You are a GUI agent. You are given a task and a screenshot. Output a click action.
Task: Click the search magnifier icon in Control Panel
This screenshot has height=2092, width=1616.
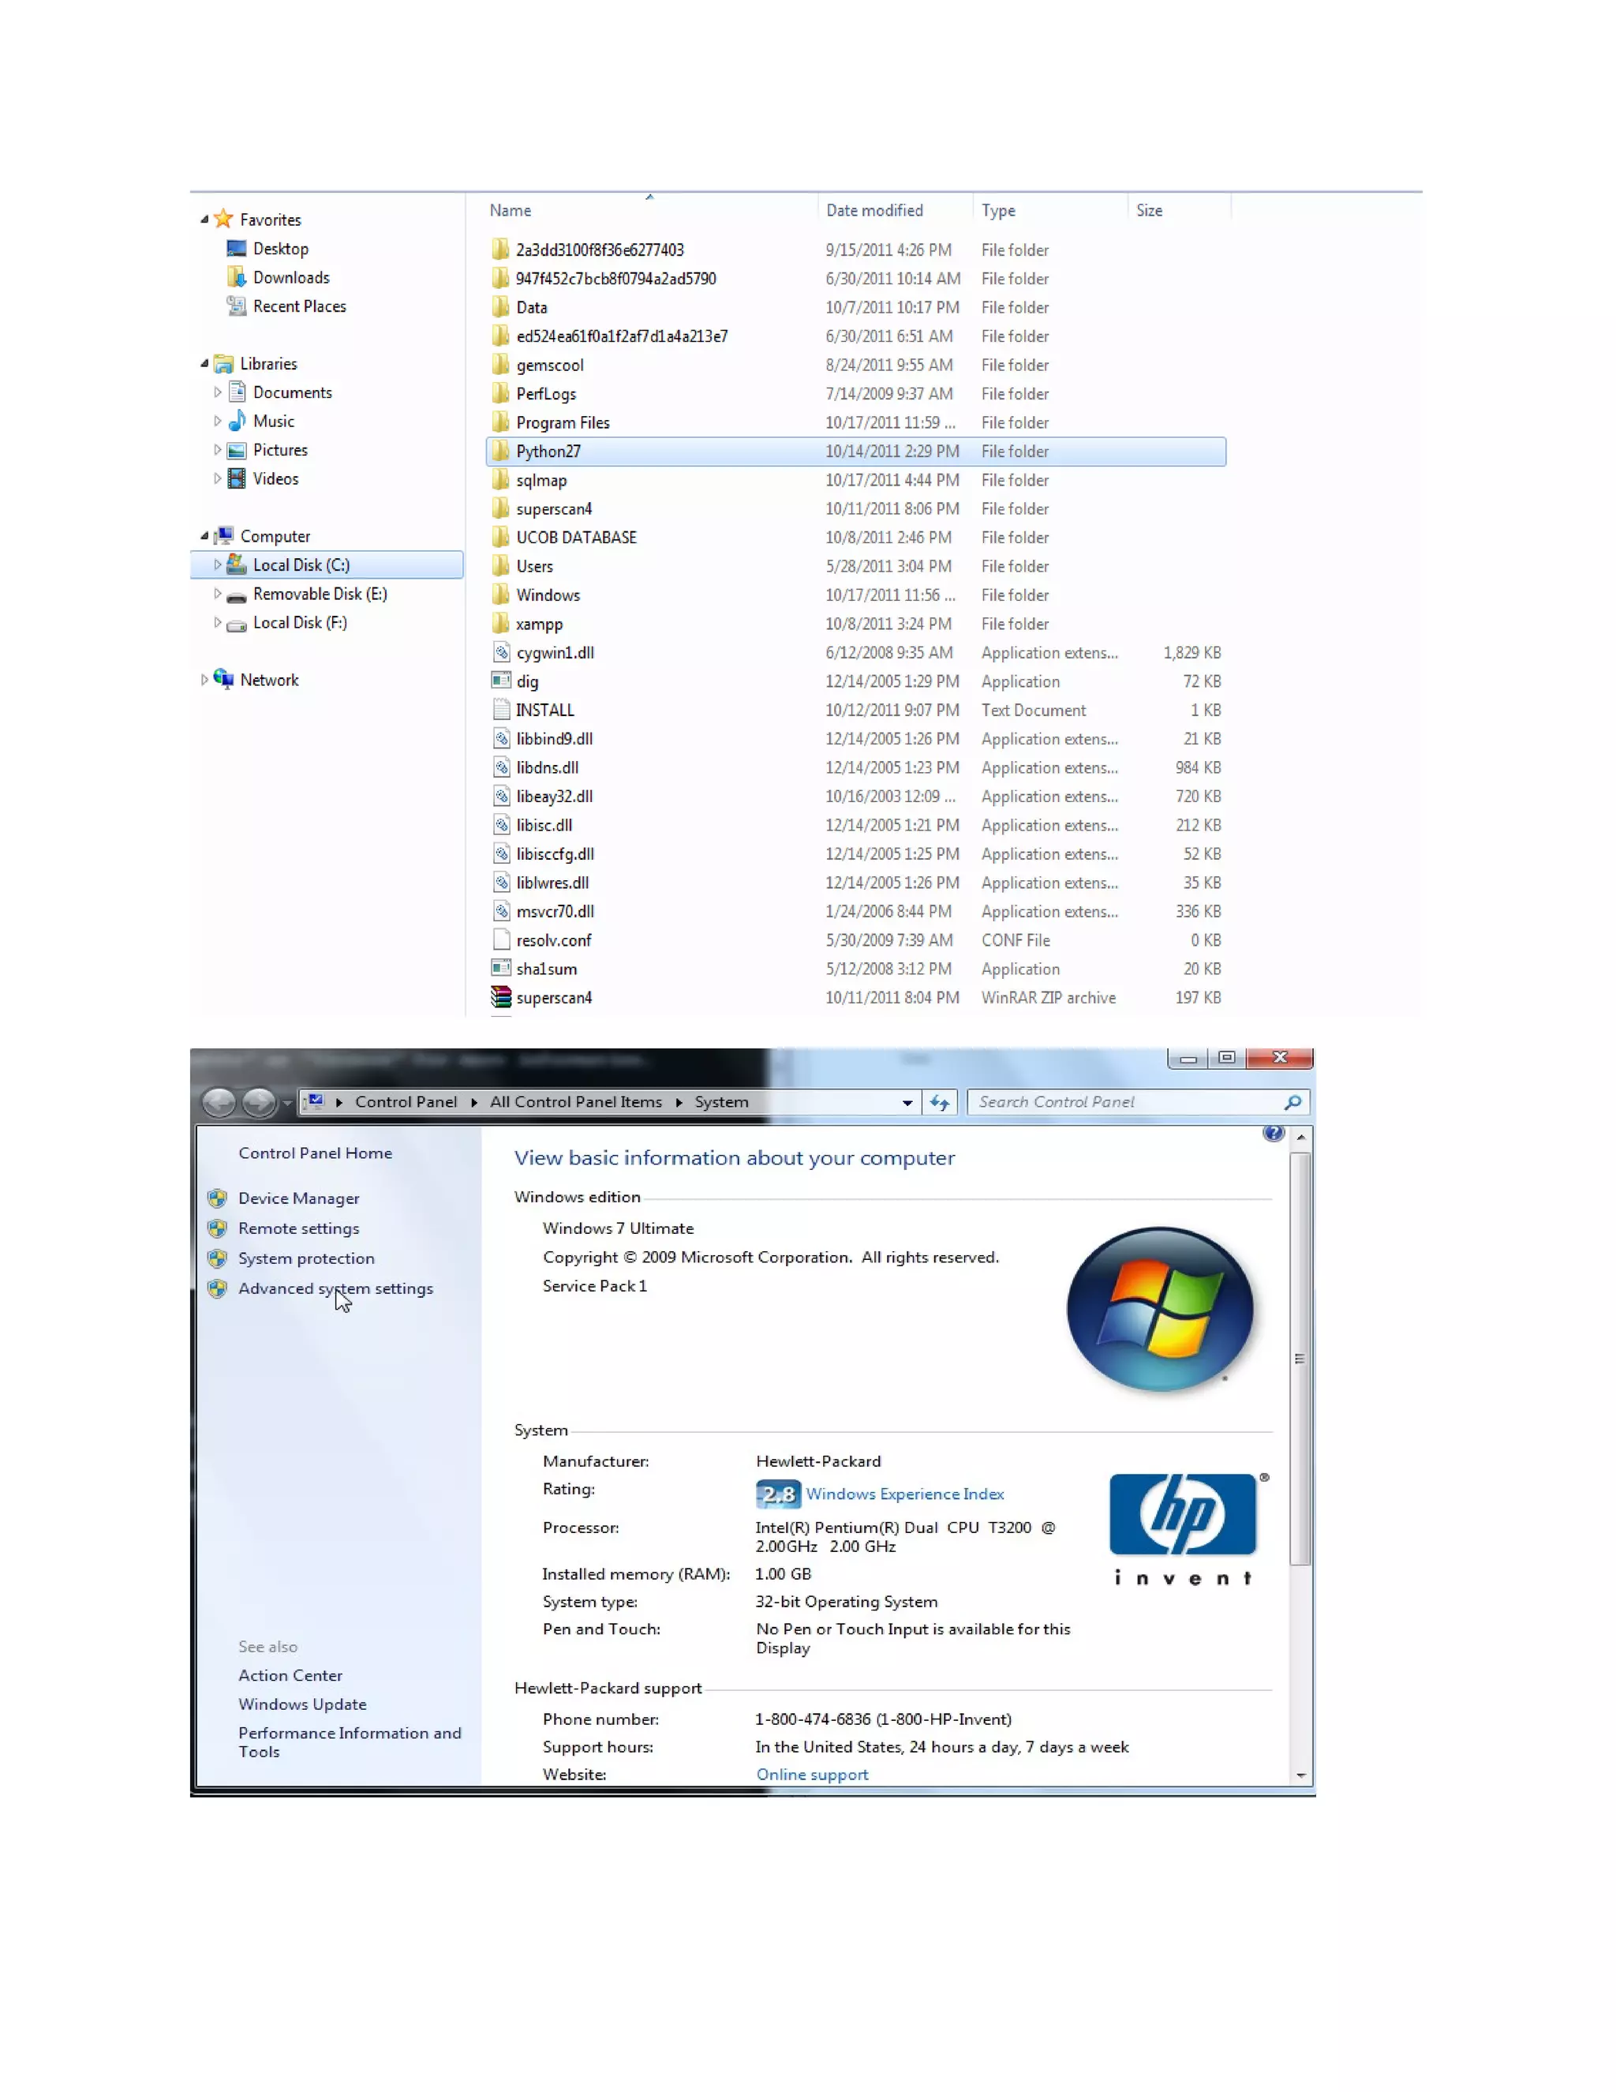click(1292, 1103)
